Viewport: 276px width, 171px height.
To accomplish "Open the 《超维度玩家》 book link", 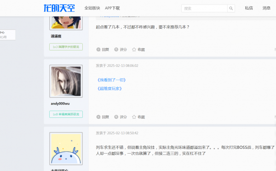I will [x=109, y=88].
